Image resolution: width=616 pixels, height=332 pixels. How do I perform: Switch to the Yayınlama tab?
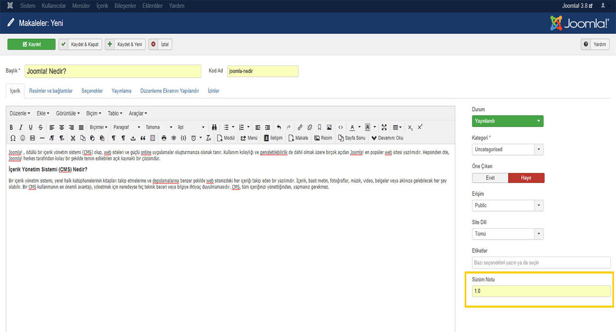pyautogui.click(x=121, y=91)
